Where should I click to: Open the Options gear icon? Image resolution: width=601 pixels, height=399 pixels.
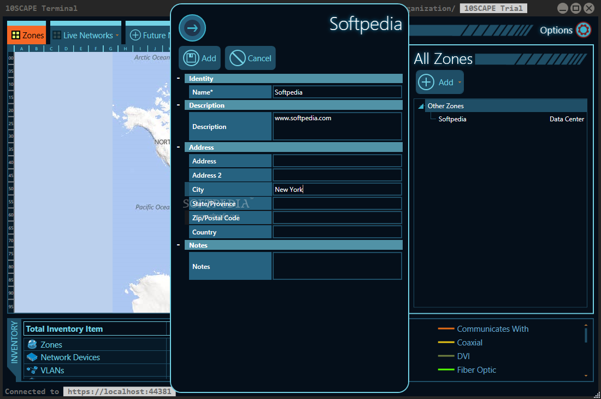tap(584, 30)
